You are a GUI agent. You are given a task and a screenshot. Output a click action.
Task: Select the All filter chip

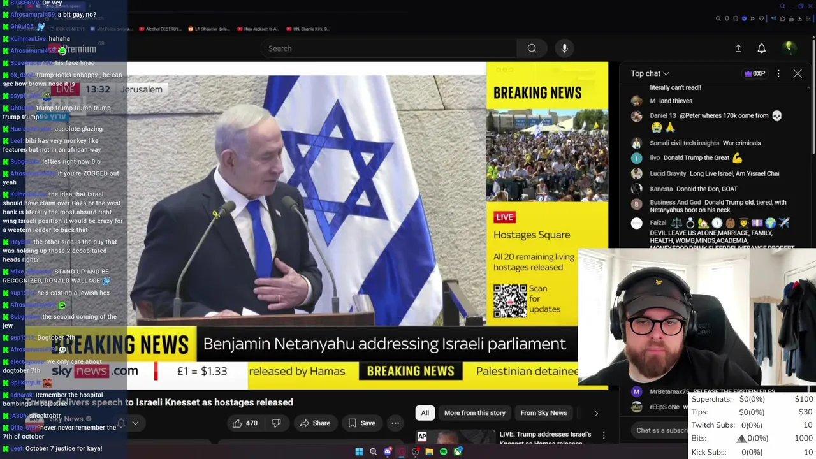coord(425,413)
